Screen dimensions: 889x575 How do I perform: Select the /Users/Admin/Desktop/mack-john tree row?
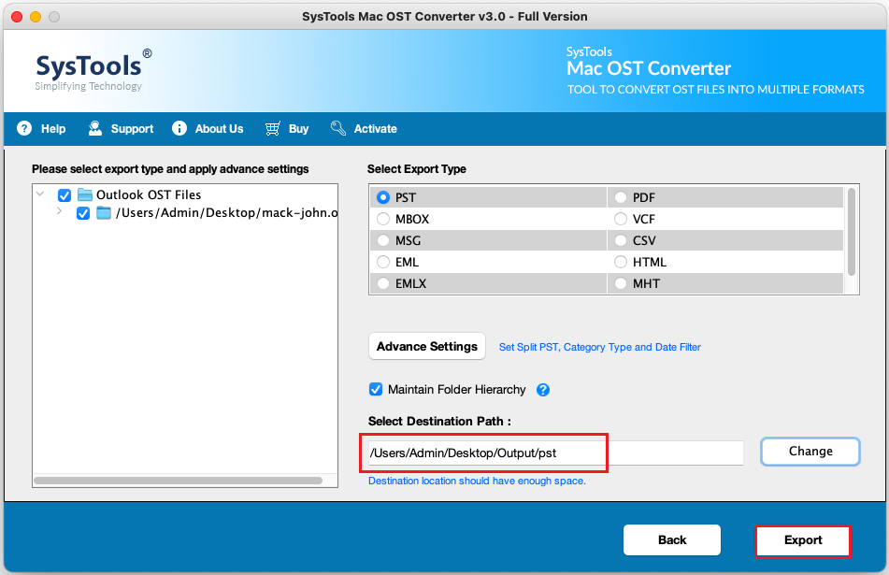click(x=185, y=213)
